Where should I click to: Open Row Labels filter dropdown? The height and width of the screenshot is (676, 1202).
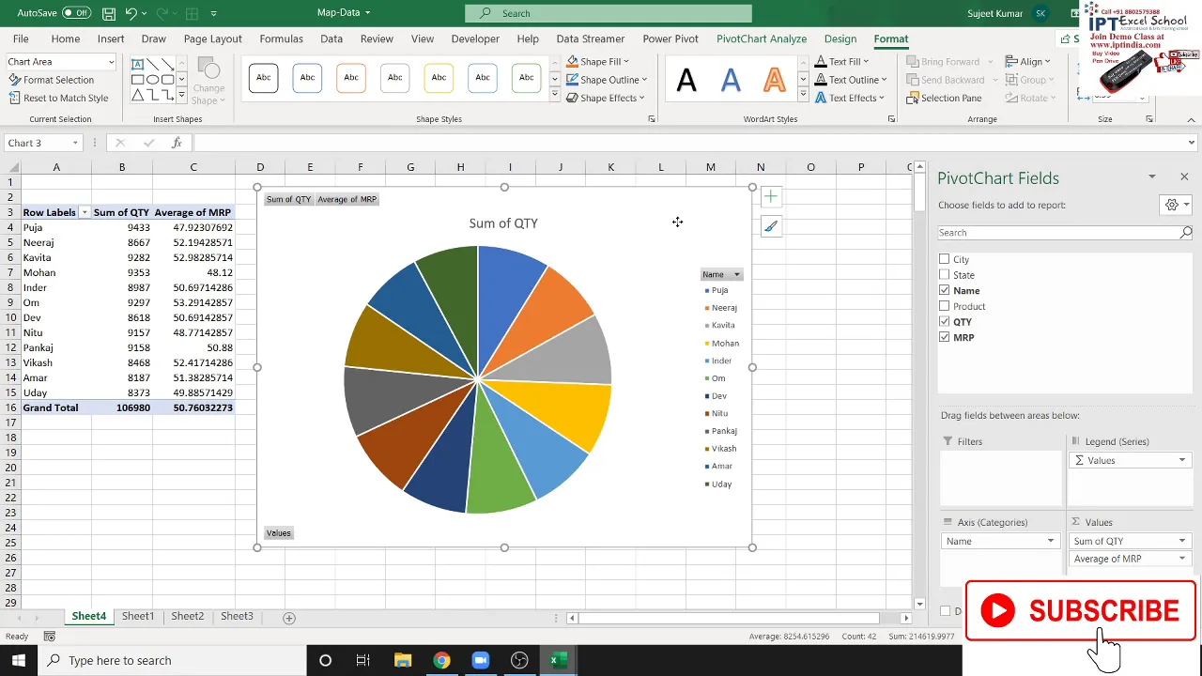(x=85, y=213)
